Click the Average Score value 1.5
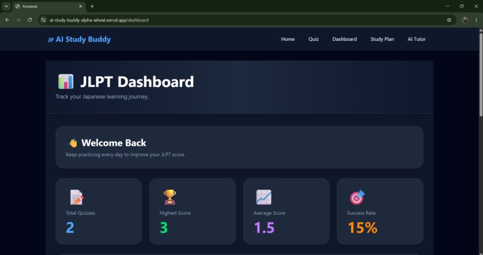 (264, 227)
